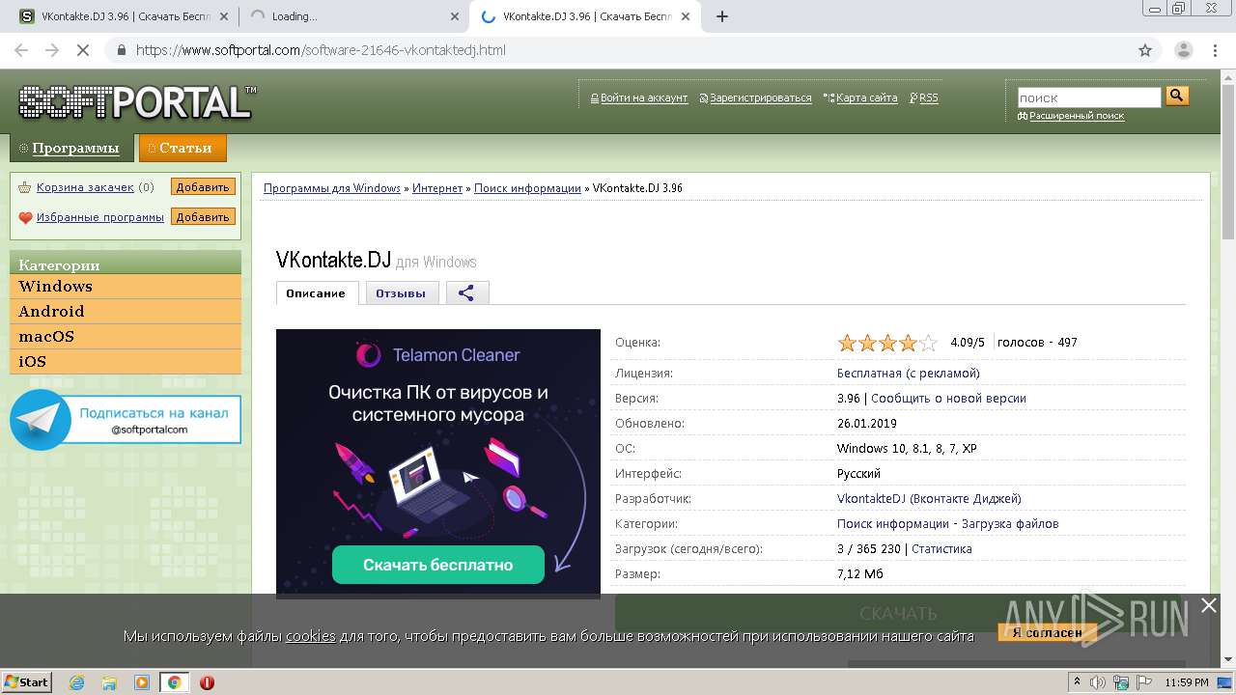This screenshot has height=695, width=1236.
Task: Open Избранные программы link
Action: point(100,217)
